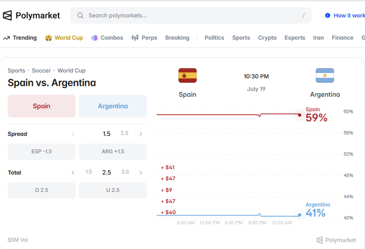Open the Finance category
Image resolution: width=365 pixels, height=249 pixels.
point(342,38)
